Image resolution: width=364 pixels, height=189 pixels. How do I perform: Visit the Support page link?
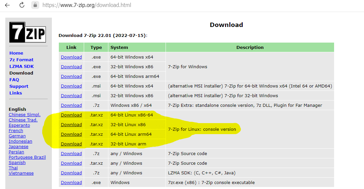click(x=19, y=86)
